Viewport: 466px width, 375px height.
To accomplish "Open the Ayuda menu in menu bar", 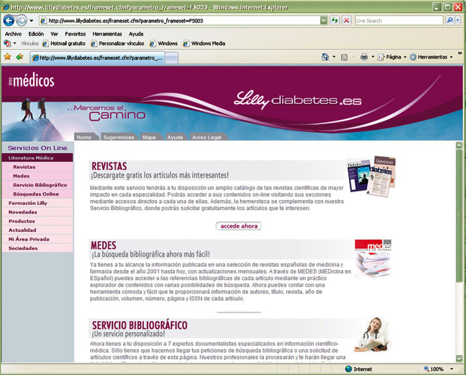I will click(136, 34).
